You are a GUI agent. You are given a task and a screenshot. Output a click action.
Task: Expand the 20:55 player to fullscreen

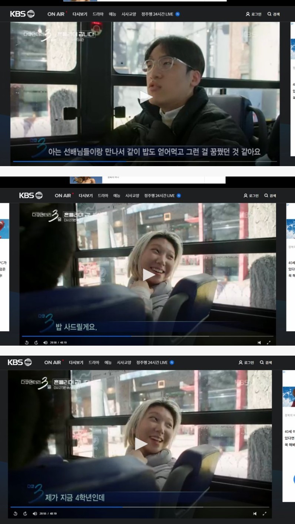coord(264,514)
